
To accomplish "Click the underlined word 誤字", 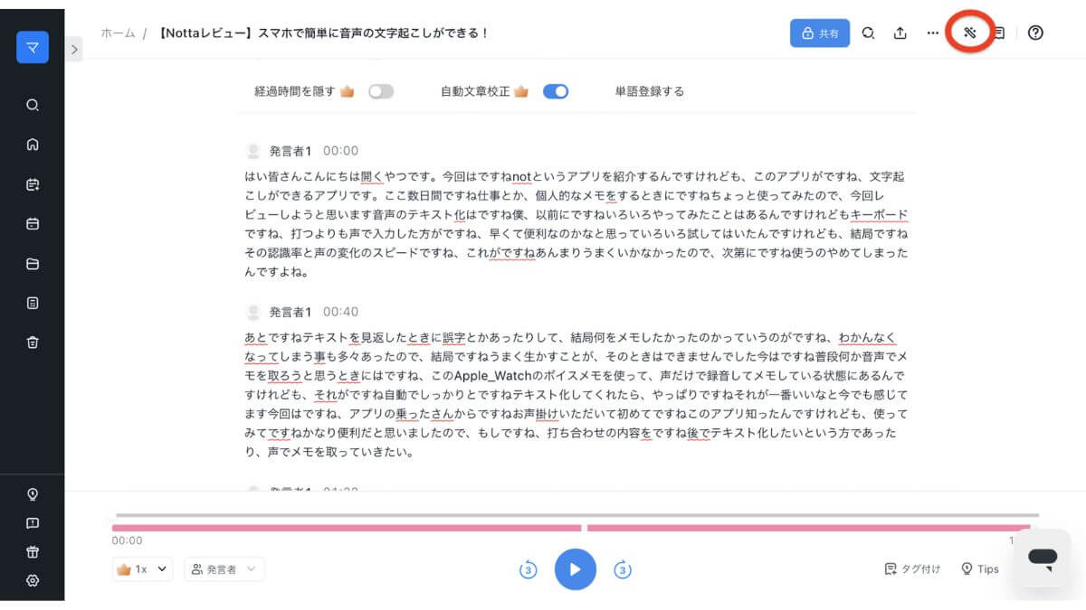I will 454,337.
